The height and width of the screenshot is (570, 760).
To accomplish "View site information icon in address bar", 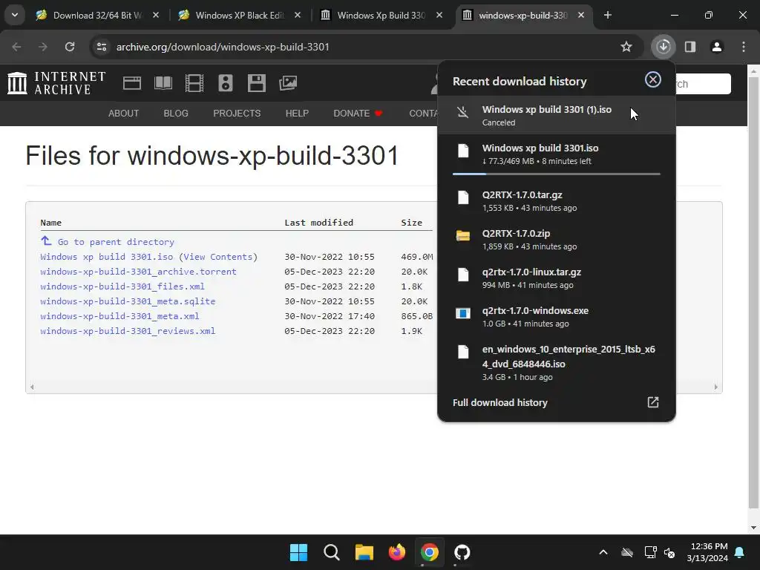I will (x=102, y=47).
